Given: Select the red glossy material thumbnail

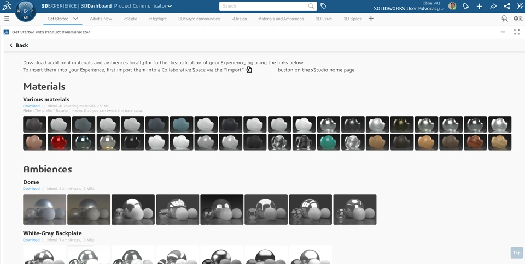Looking at the screenshot, I should (59, 142).
